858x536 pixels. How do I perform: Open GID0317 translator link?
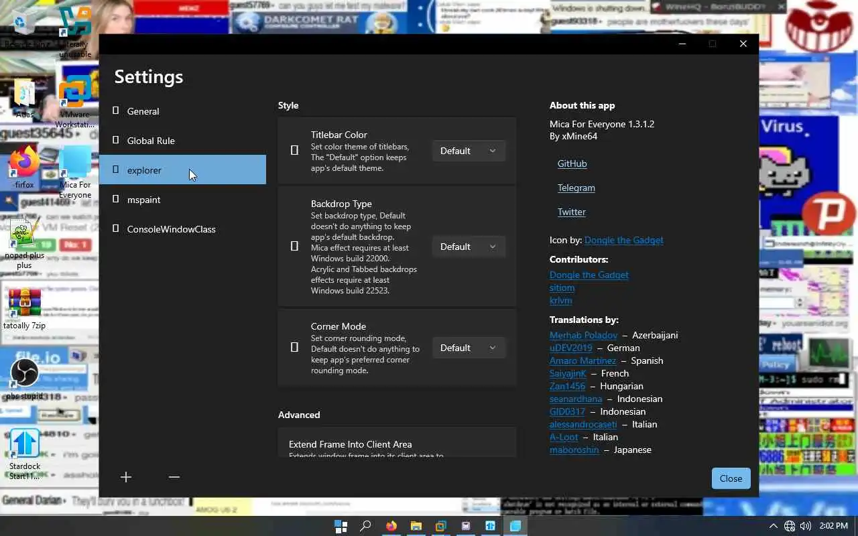coord(567,411)
